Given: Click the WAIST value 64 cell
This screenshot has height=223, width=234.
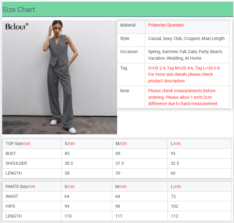Looking at the screenshot, I should 67,196.
